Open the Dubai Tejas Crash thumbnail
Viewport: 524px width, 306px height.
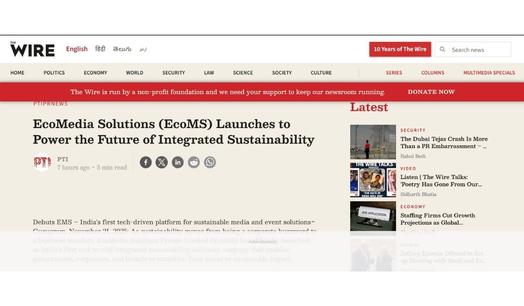click(373, 142)
